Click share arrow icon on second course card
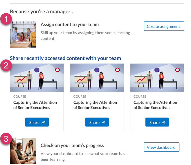Screen dimensions: 191x165 coord(104,122)
